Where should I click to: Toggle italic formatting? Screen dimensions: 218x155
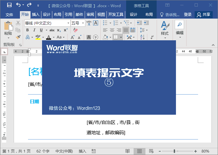tap(34, 30)
